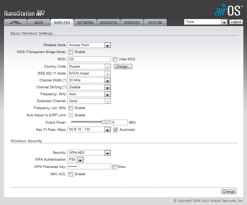This screenshot has height=205, width=247.
Task: Click the Basic Wireless Settings heading
Action: point(32,33)
